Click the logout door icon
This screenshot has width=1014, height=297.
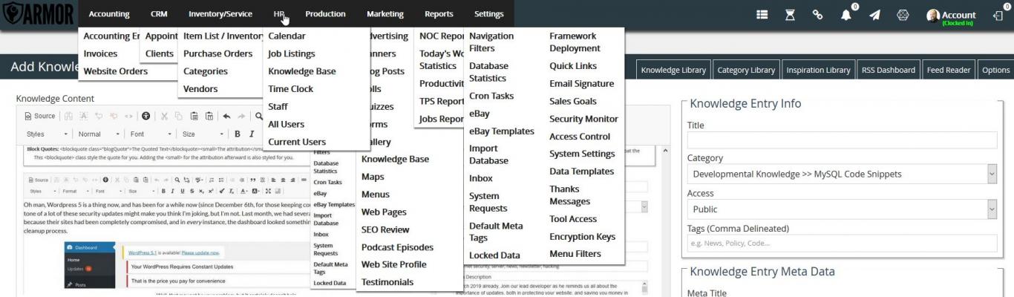[x=998, y=15]
